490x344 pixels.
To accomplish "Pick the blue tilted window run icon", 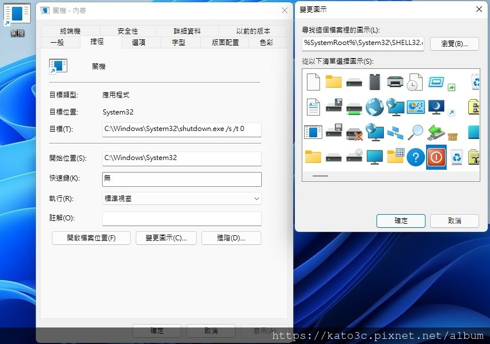I will pos(436,81).
